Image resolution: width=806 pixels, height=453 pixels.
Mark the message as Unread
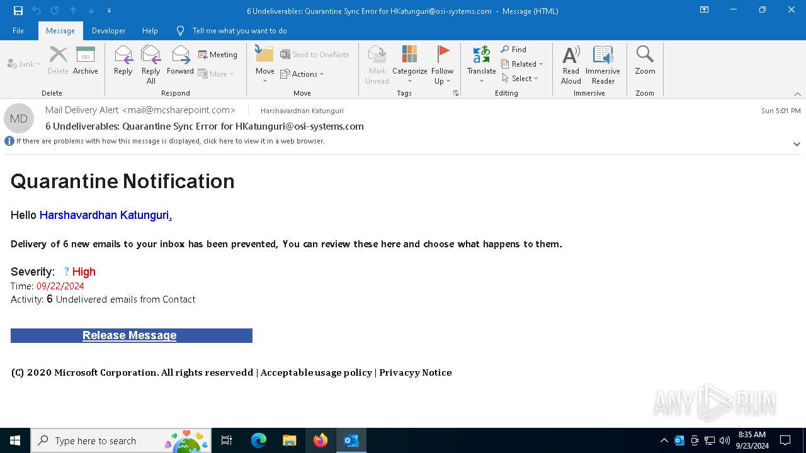377,64
